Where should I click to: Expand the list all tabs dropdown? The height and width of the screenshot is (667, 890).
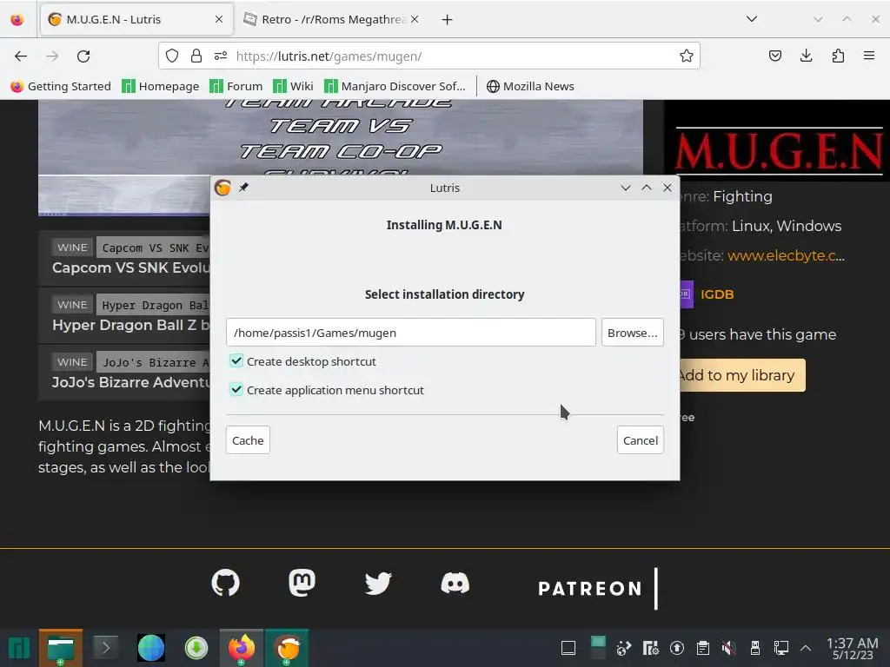(752, 19)
